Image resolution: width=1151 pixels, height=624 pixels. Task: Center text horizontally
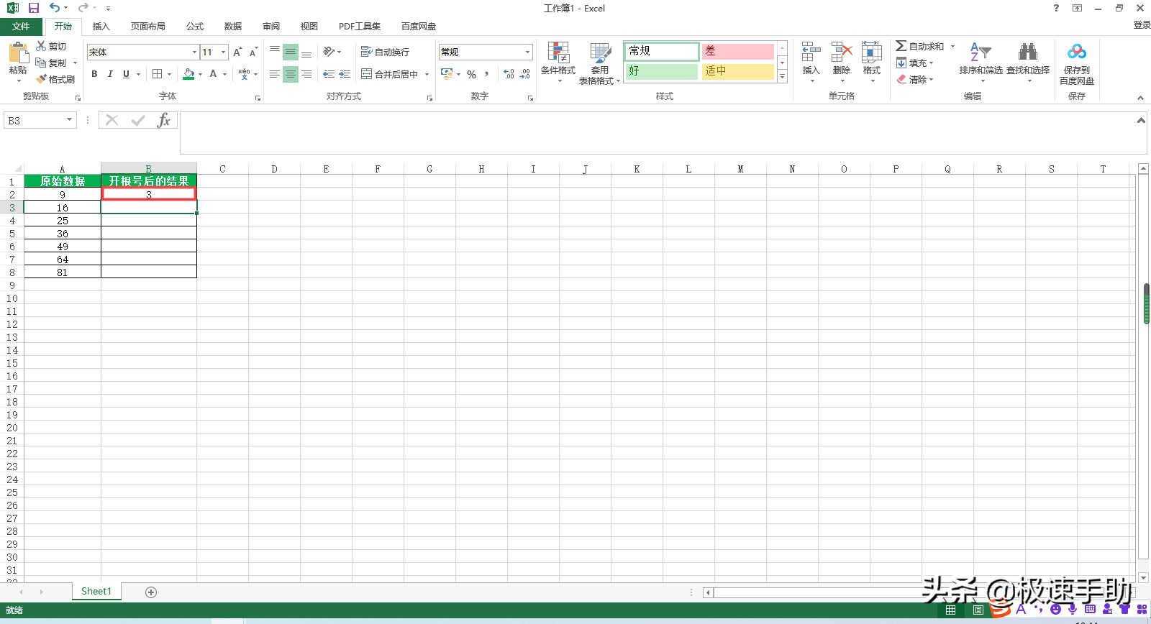(291, 74)
